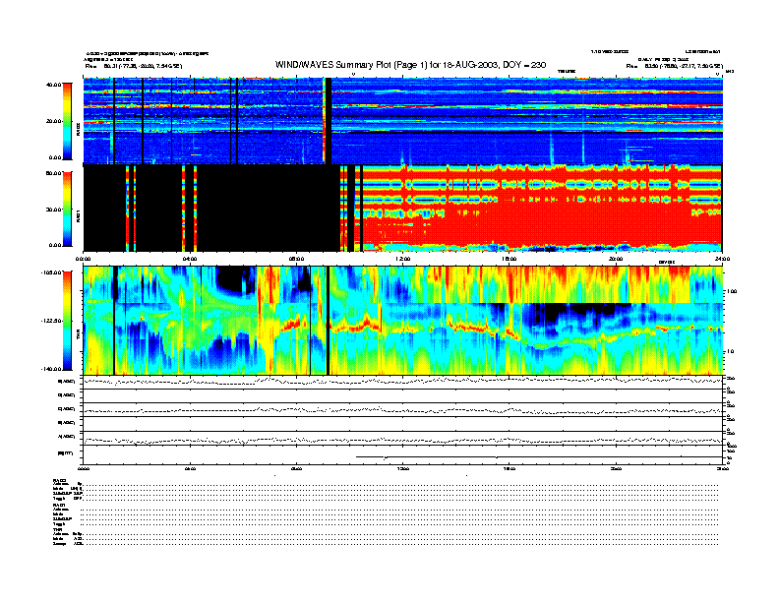Click the -105.00 label on TNR scale
The image size is (779, 602).
point(52,272)
